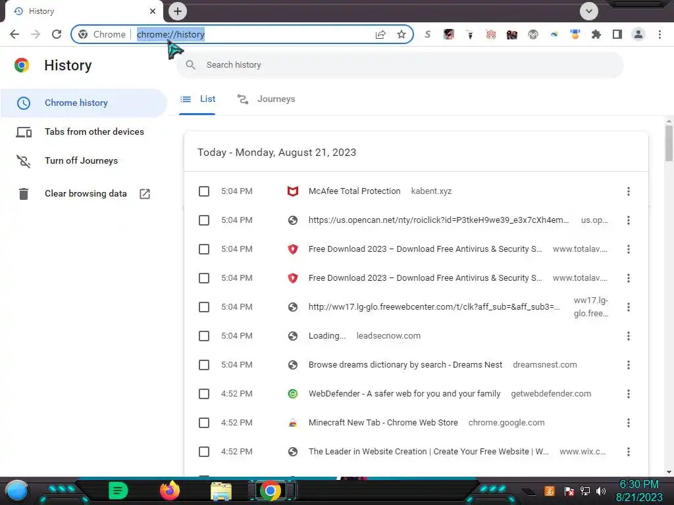The width and height of the screenshot is (674, 505).
Task: Switch to the Journeys tab
Action: tap(266, 99)
